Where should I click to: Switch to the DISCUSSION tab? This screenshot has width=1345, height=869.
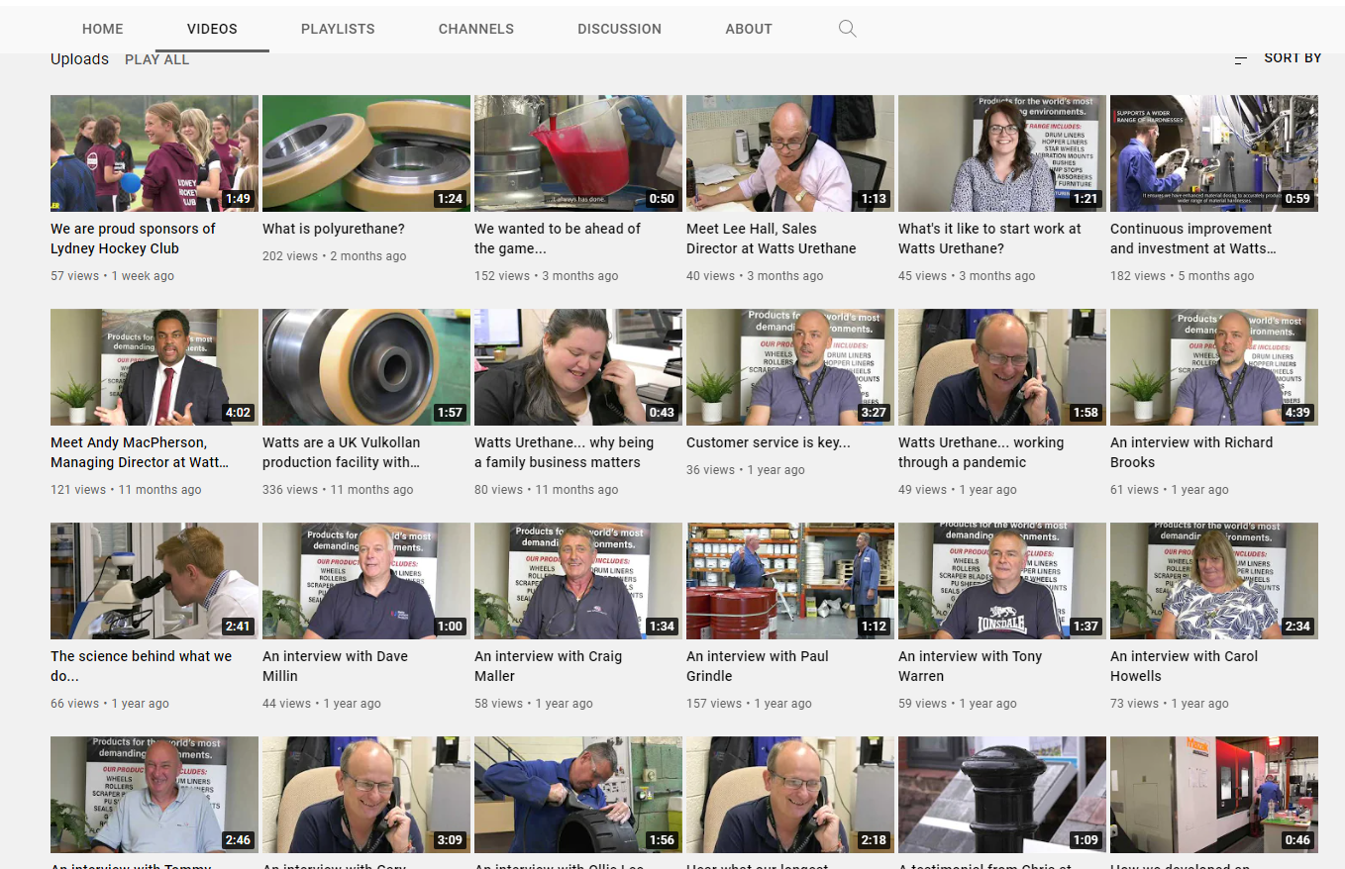620,29
